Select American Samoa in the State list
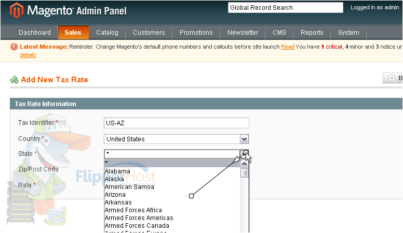This screenshot has width=403, height=233. point(172,187)
